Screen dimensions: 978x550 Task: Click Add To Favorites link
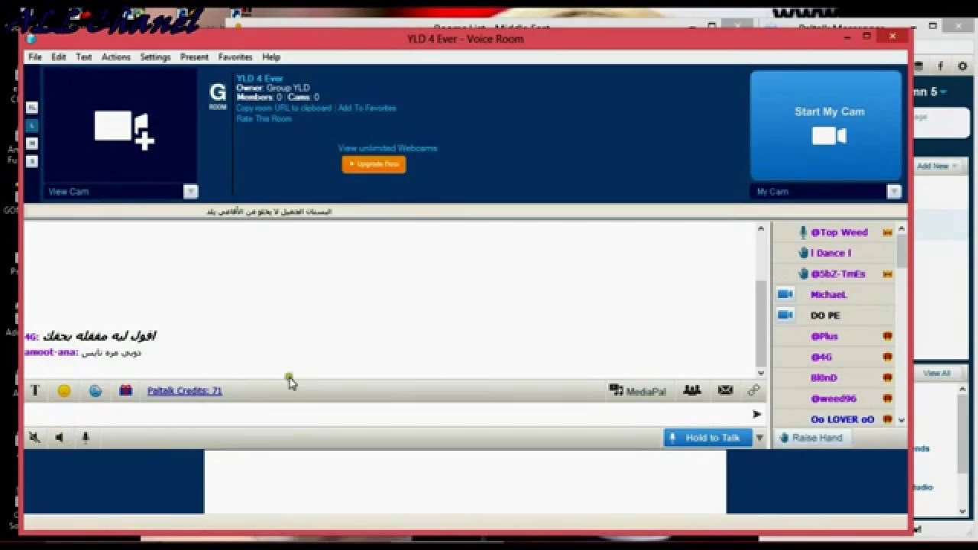click(367, 108)
